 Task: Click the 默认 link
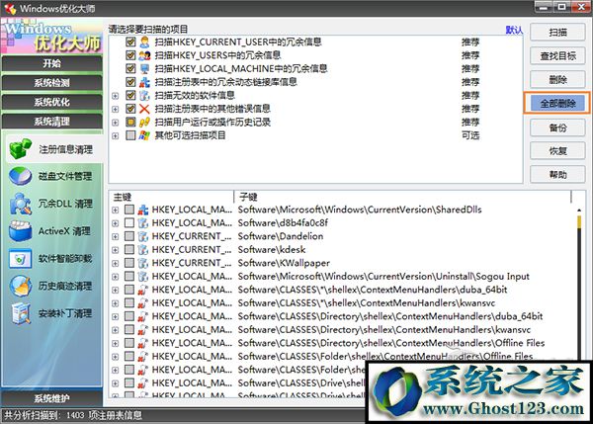514,30
